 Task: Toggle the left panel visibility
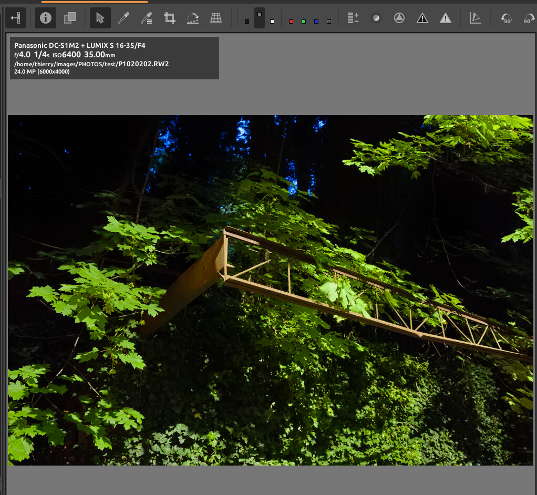coord(15,18)
